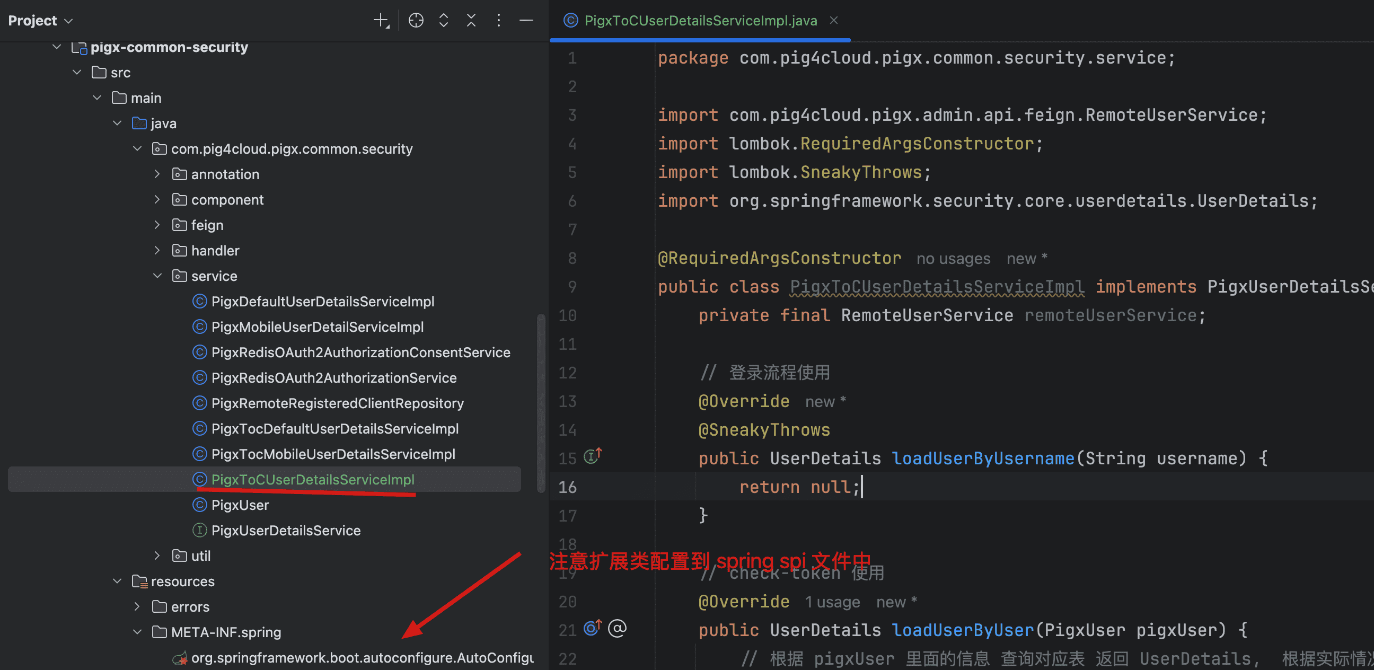Image resolution: width=1374 pixels, height=670 pixels.
Task: Hide the Project panel with minimize icon
Action: [526, 21]
